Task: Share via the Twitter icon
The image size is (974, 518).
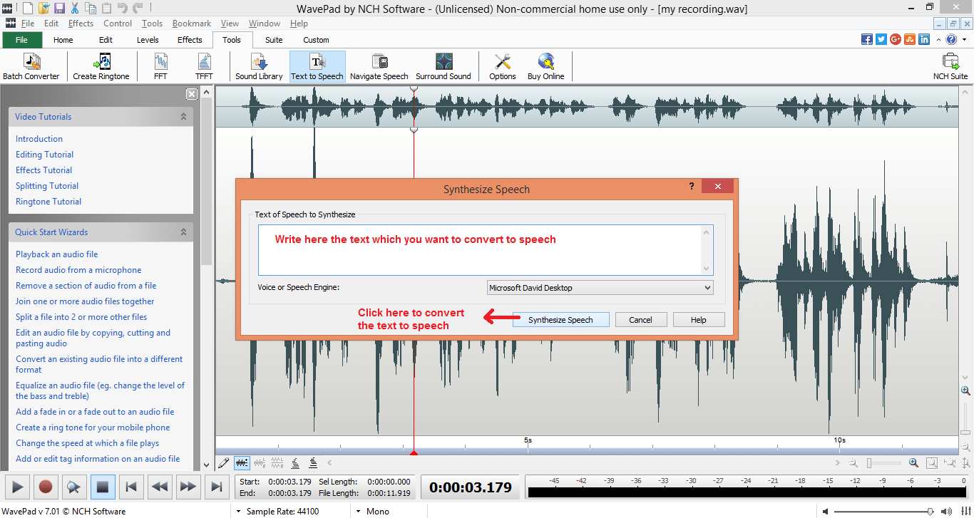Action: [x=881, y=39]
